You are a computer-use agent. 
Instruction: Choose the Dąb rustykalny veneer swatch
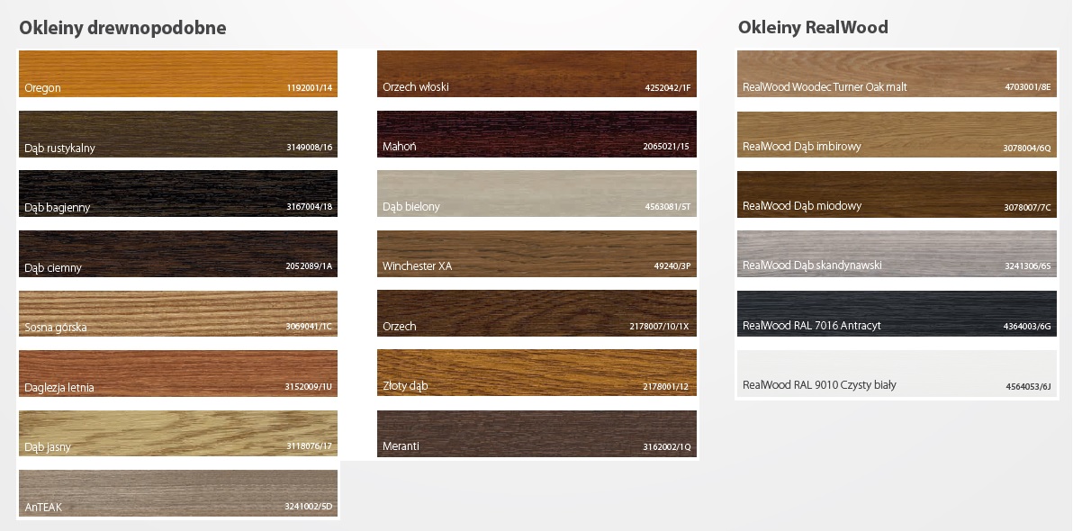pyautogui.click(x=178, y=134)
